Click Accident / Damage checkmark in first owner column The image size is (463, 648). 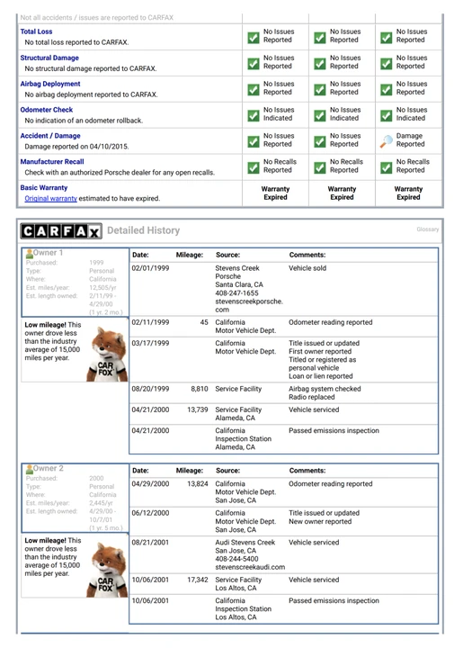254,142
